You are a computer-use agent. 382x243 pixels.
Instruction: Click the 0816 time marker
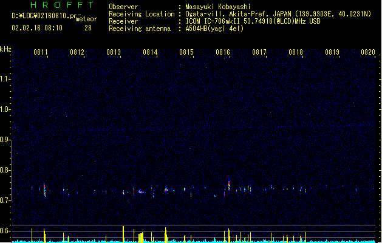223,52
